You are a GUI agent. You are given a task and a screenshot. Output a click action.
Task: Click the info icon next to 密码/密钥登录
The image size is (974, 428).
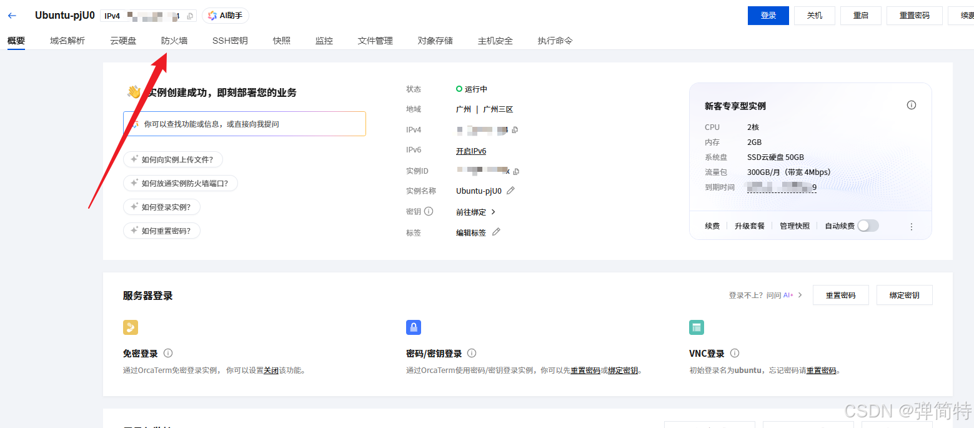(x=472, y=353)
